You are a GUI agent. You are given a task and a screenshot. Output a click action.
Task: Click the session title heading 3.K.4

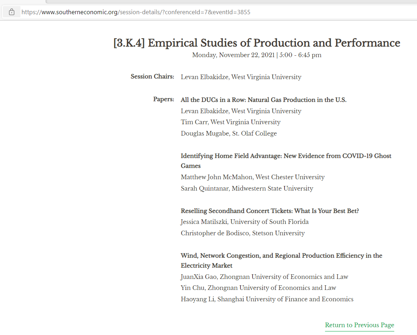click(256, 43)
